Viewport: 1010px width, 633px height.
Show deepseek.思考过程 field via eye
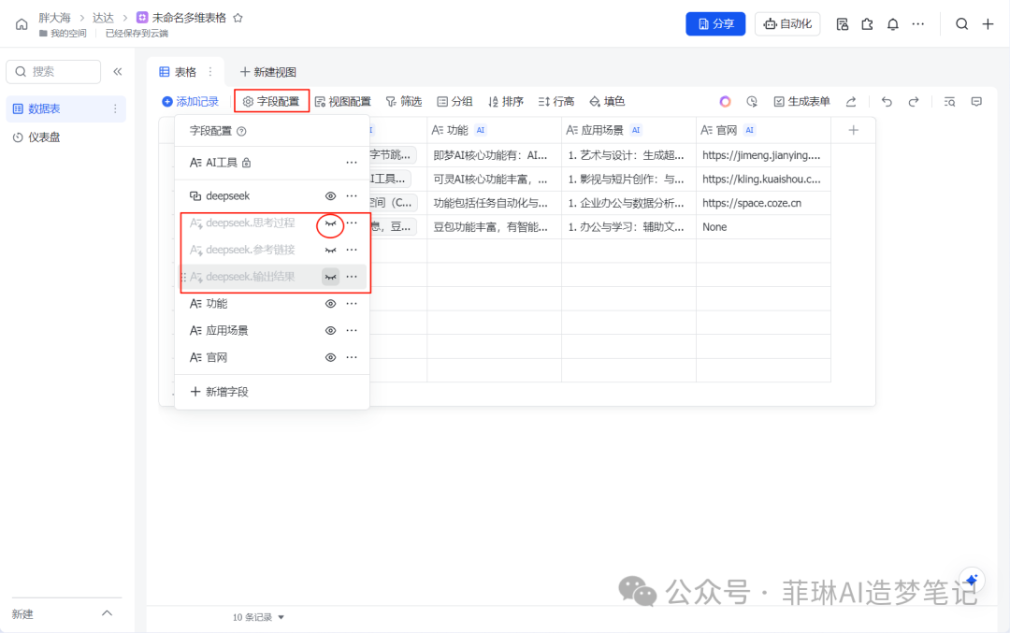coord(330,223)
